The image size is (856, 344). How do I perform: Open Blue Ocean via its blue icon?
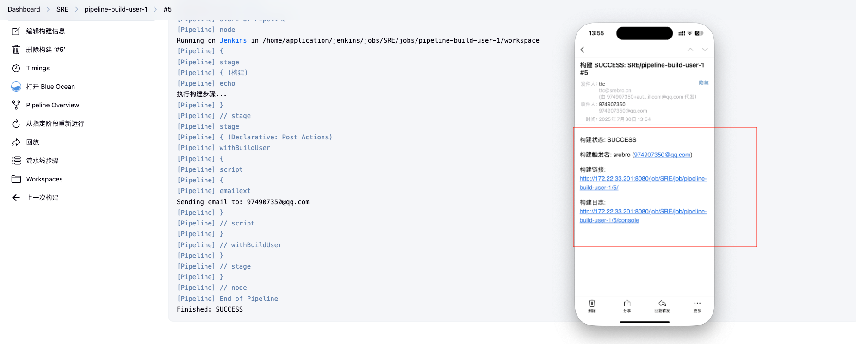pos(16,87)
